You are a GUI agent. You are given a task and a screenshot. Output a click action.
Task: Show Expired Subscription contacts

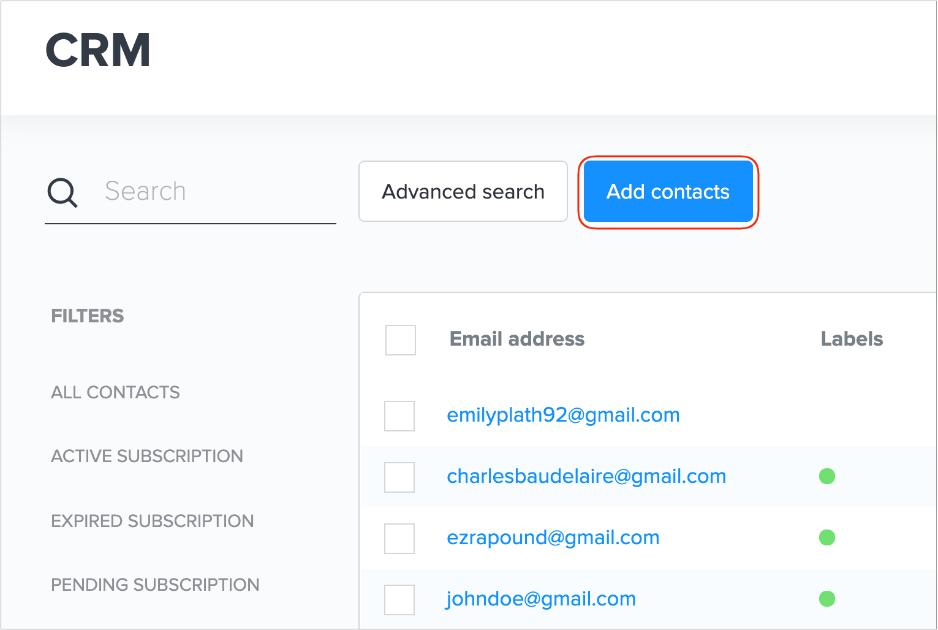(x=153, y=521)
